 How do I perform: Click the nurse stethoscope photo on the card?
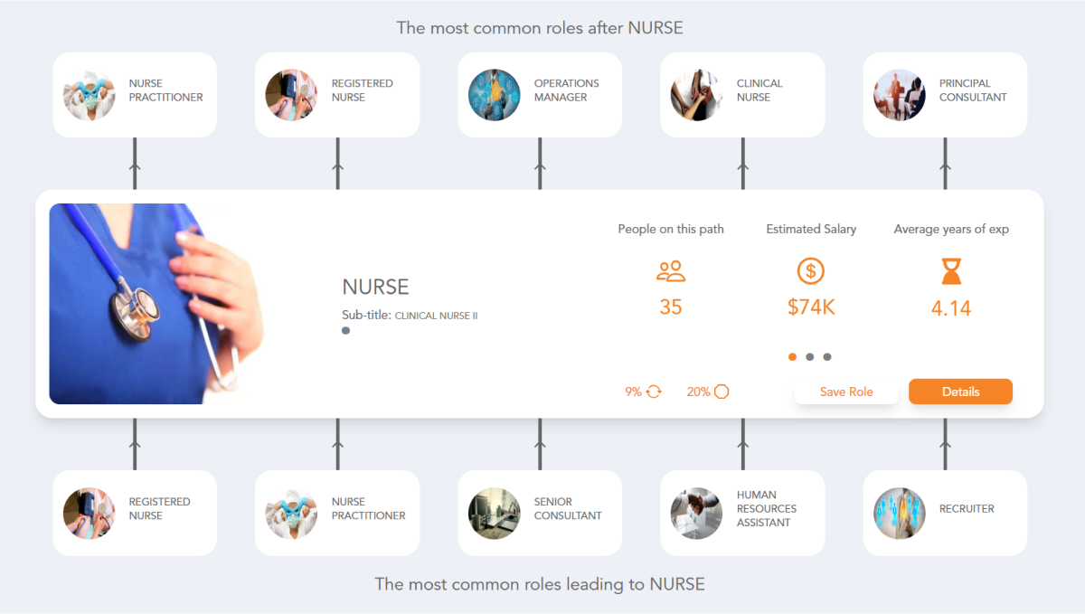pyautogui.click(x=158, y=302)
